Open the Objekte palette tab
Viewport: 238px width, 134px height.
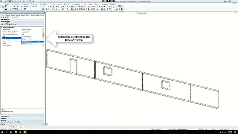click(x=18, y=15)
